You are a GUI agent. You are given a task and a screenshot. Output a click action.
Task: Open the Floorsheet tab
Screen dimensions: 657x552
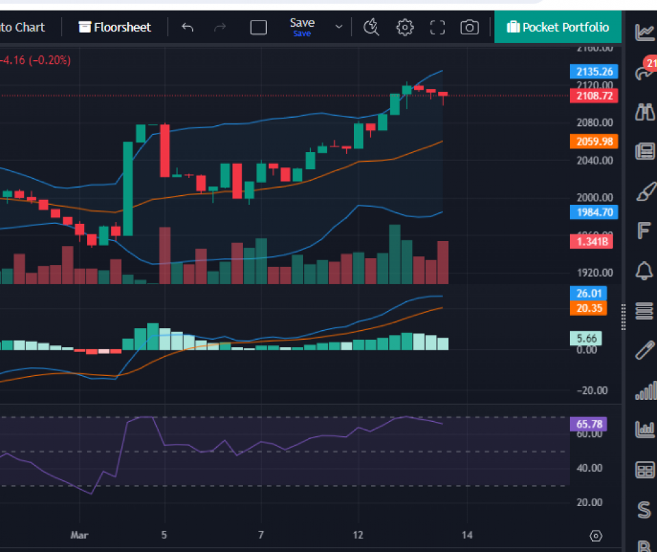coord(115,27)
